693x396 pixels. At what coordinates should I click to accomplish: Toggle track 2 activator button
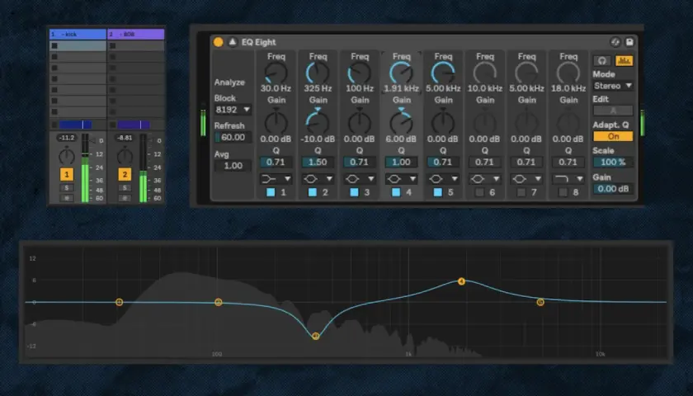125,174
